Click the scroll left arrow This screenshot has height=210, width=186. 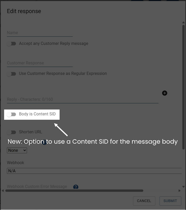click(x=3, y=191)
